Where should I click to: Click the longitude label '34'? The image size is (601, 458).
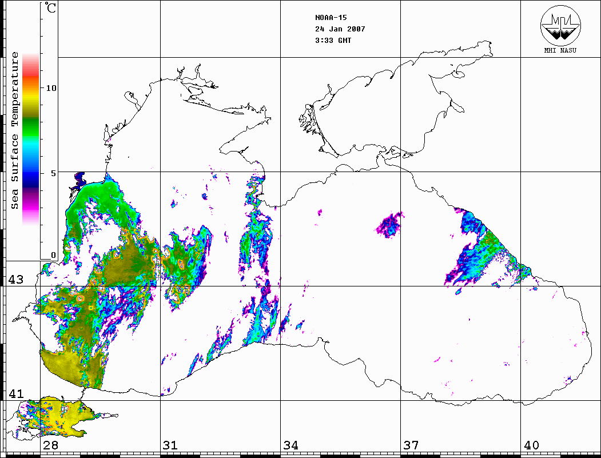[290, 445]
